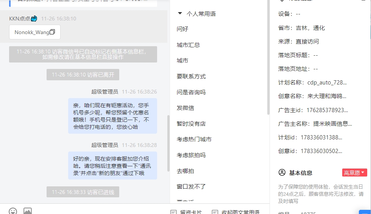This screenshot has width=371, height=214.
Task: Select the 发微信 quick phrase
Action: pos(185,108)
